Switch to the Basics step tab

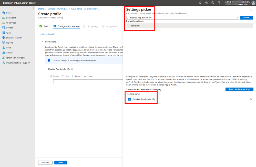tap(44, 26)
